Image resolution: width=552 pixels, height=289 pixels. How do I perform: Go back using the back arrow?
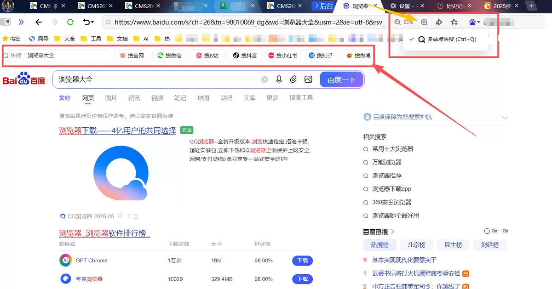click(39, 22)
